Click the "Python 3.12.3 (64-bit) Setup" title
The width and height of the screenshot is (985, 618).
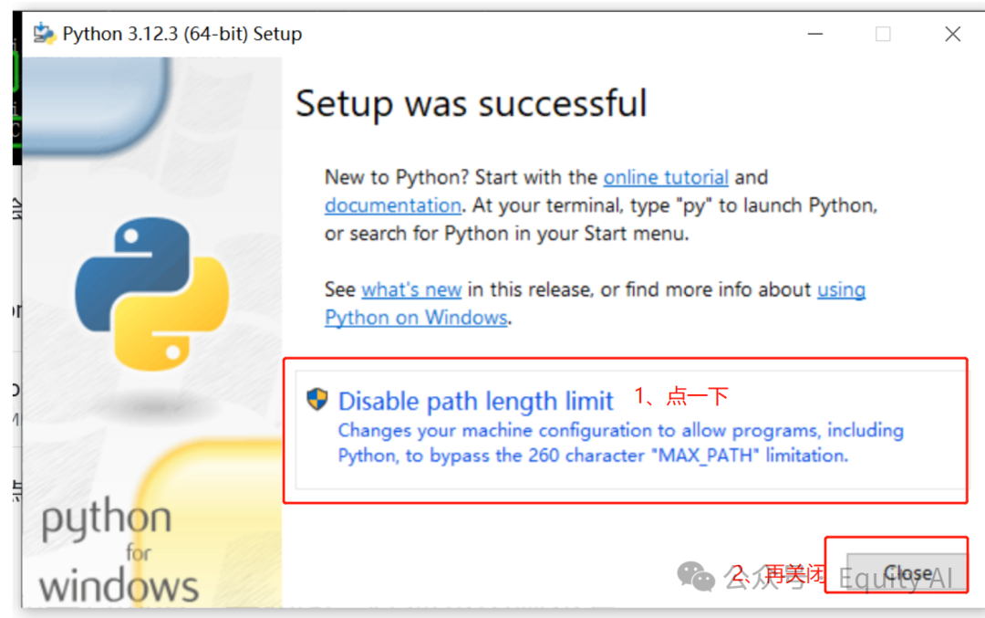click(181, 34)
